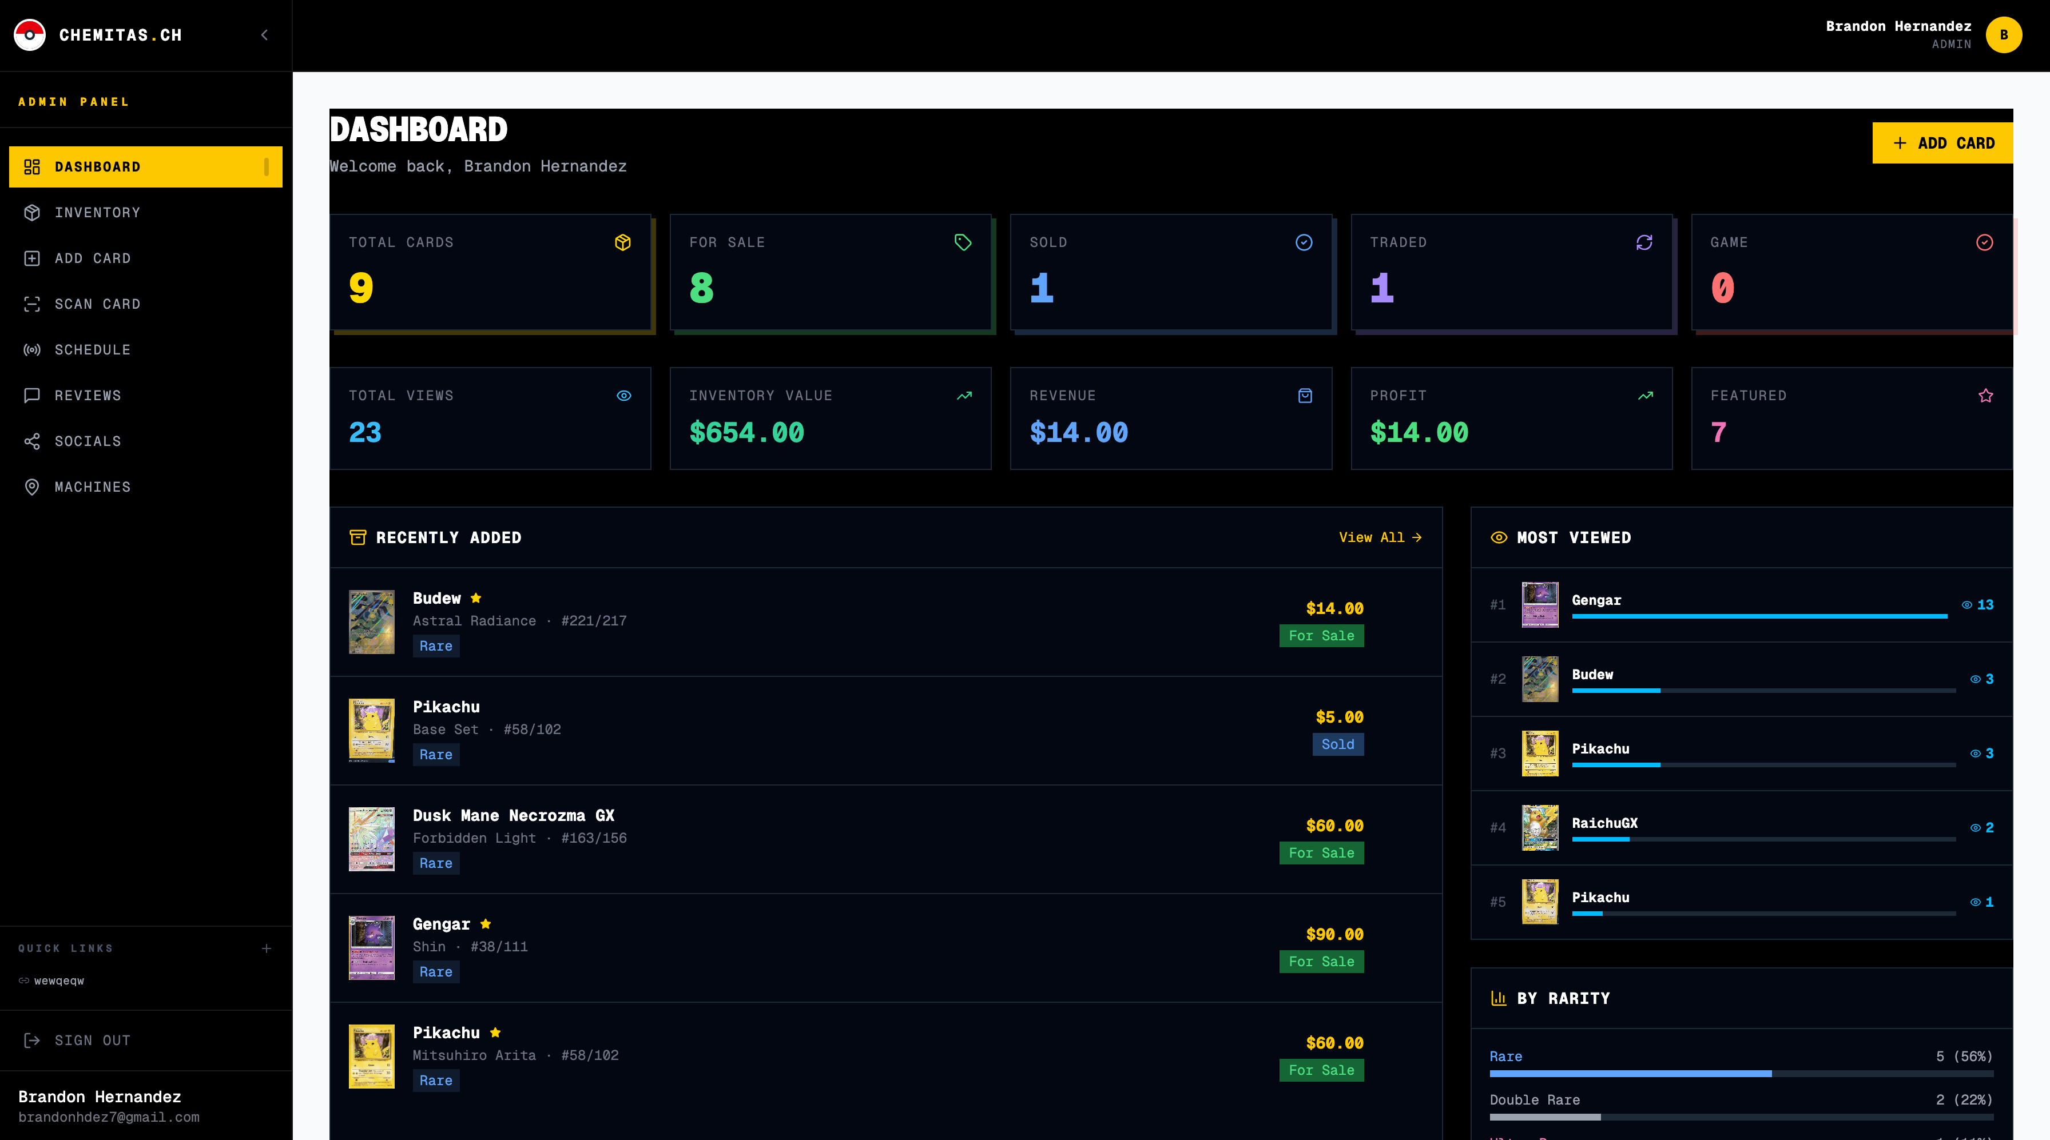This screenshot has height=1140, width=2050.
Task: Add a quick link with plus icon
Action: (267, 948)
